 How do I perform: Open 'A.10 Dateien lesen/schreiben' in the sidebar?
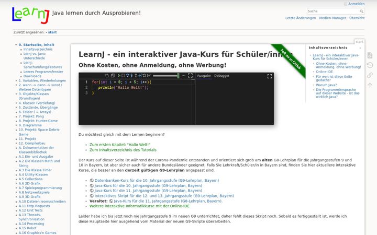[x=42, y=202]
